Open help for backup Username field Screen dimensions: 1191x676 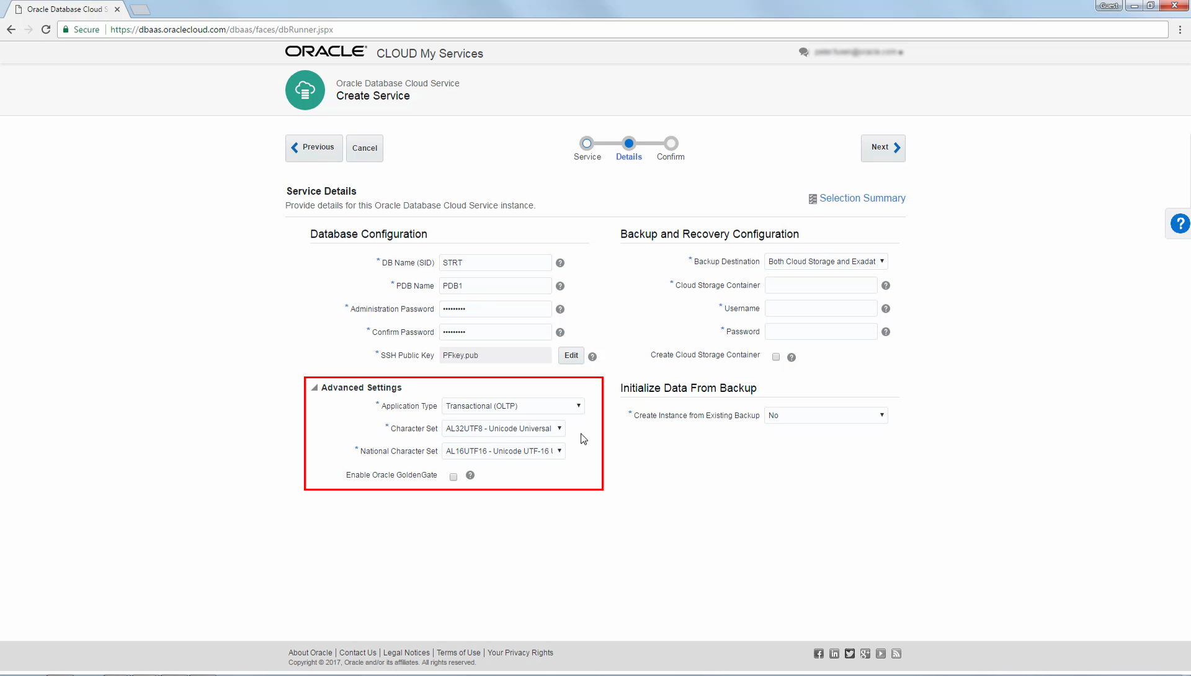886,309
